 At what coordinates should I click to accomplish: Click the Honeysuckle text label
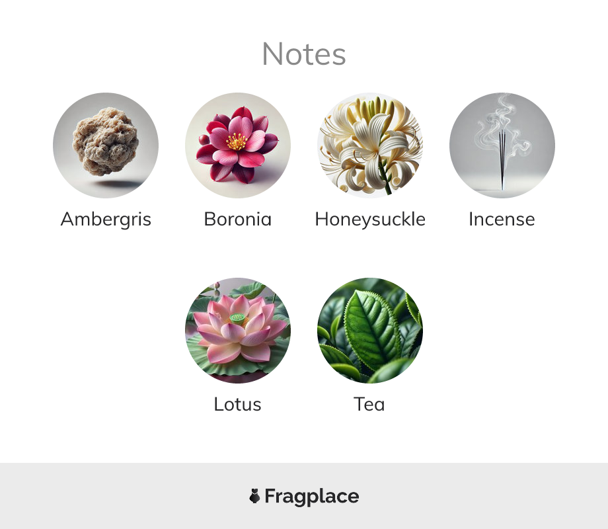[370, 220]
